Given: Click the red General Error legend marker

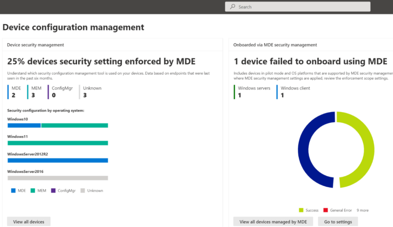Looking at the screenshot, I should 326,210.
